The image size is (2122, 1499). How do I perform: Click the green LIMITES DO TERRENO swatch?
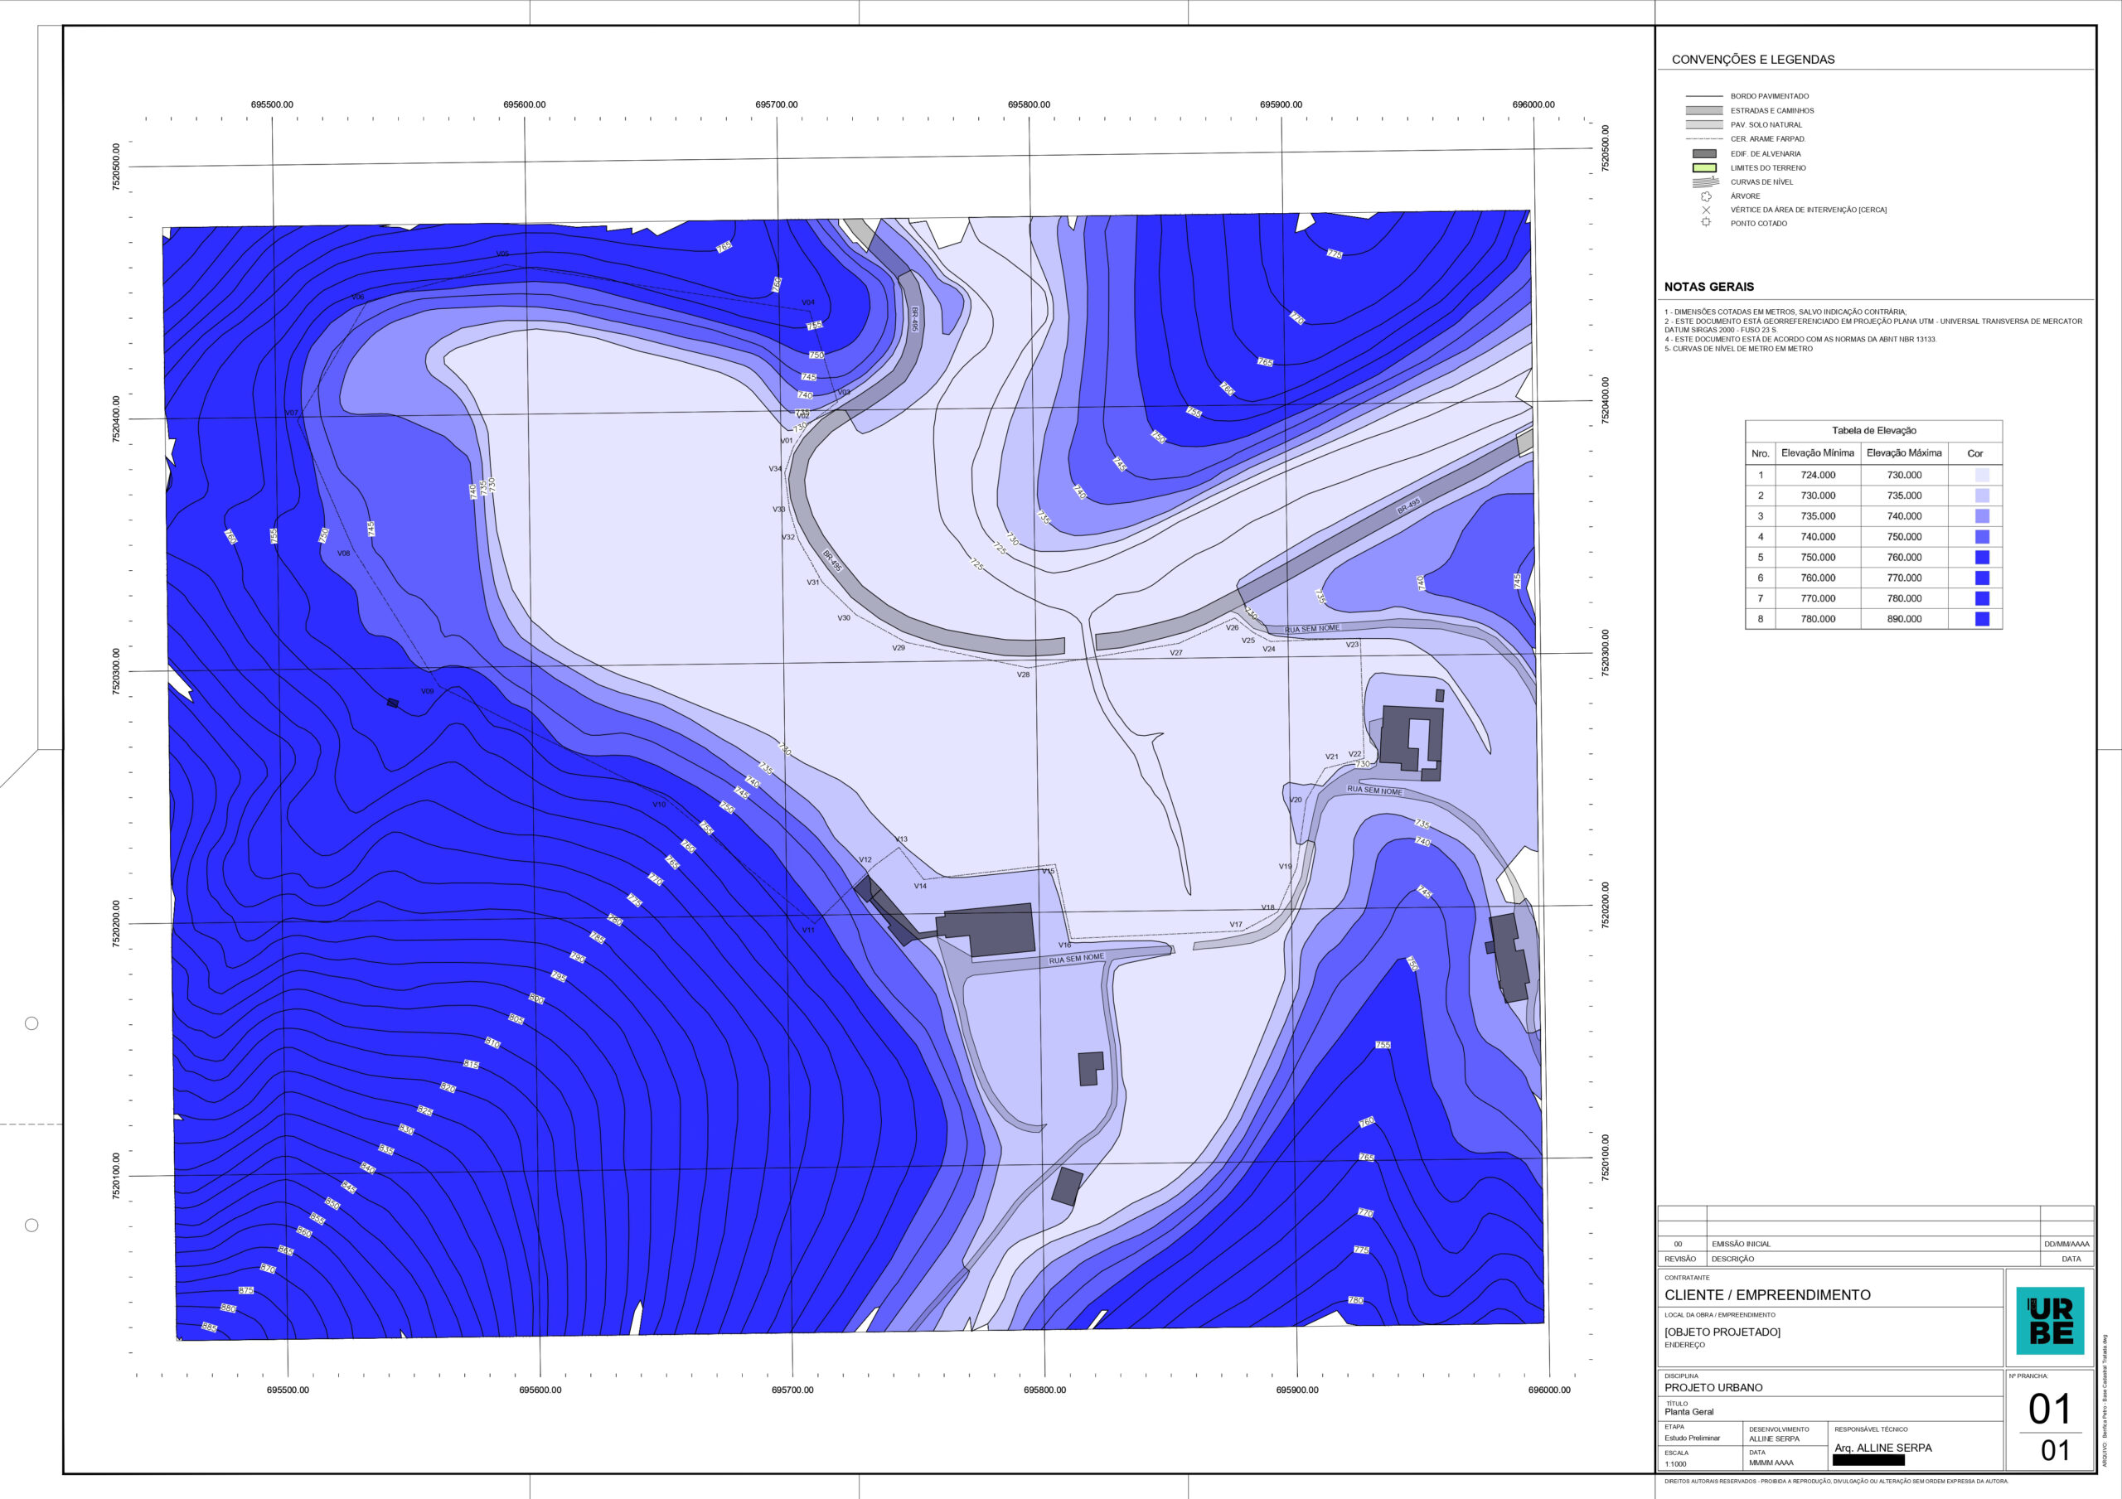point(1704,168)
